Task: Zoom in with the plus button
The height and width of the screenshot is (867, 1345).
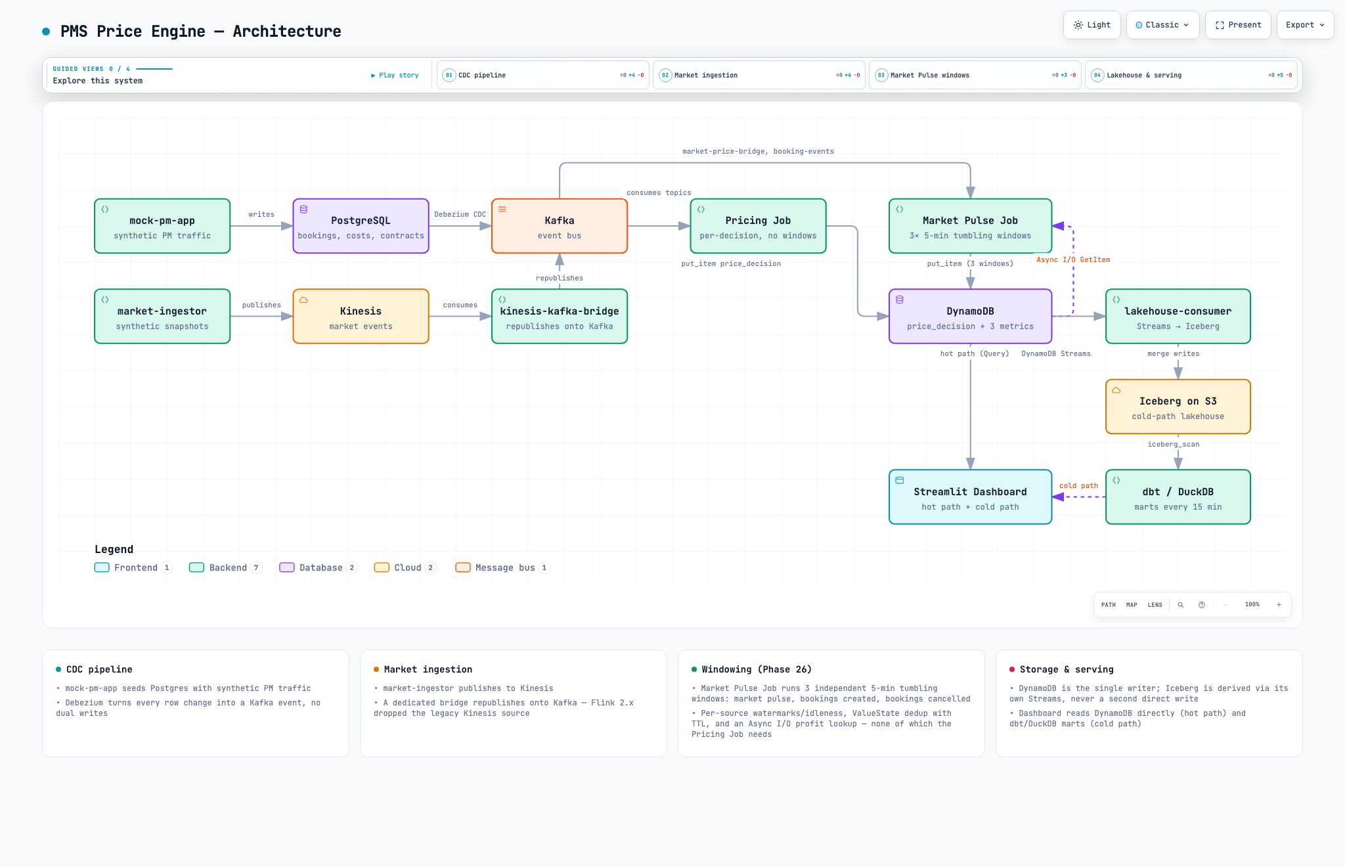Action: coord(1279,605)
